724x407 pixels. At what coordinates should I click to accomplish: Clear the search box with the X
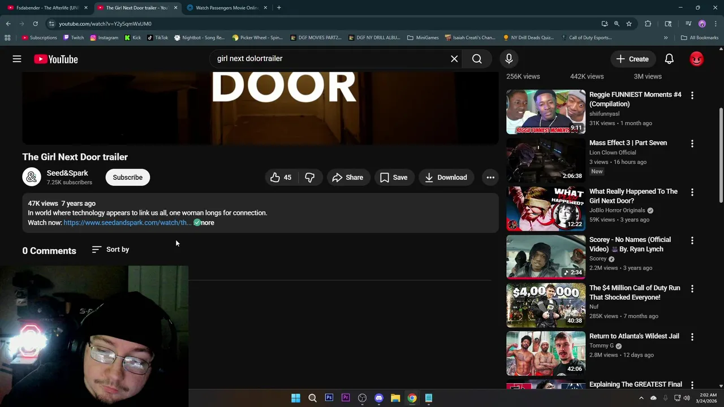pyautogui.click(x=454, y=59)
